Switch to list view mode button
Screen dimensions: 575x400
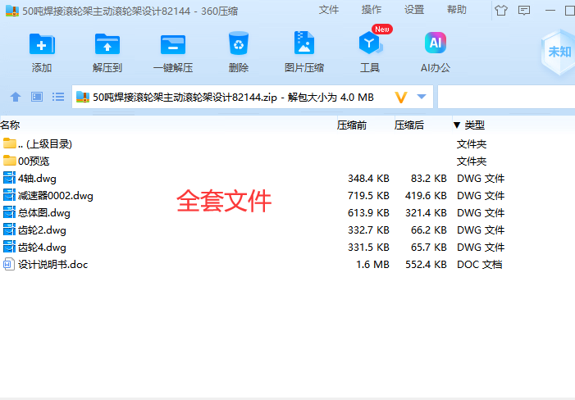pos(58,97)
